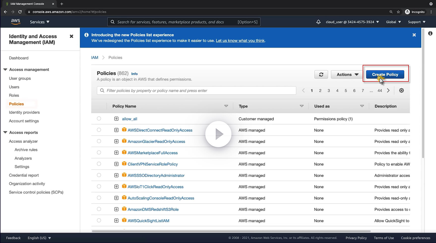
Task: Go to next page of policies
Action: coord(388,91)
